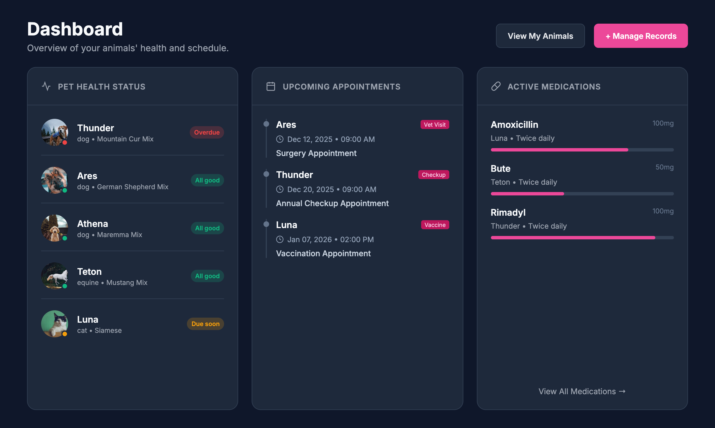The image size is (715, 428).
Task: Toggle Luna's orange status dot
Action: (x=65, y=334)
